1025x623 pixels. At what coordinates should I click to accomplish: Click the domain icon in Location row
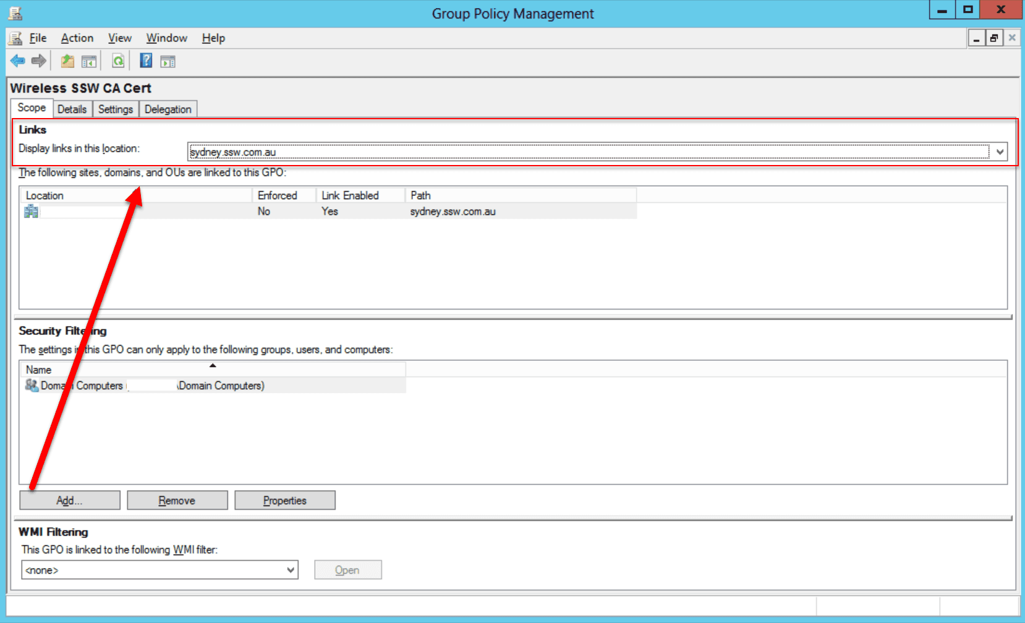tap(31, 211)
